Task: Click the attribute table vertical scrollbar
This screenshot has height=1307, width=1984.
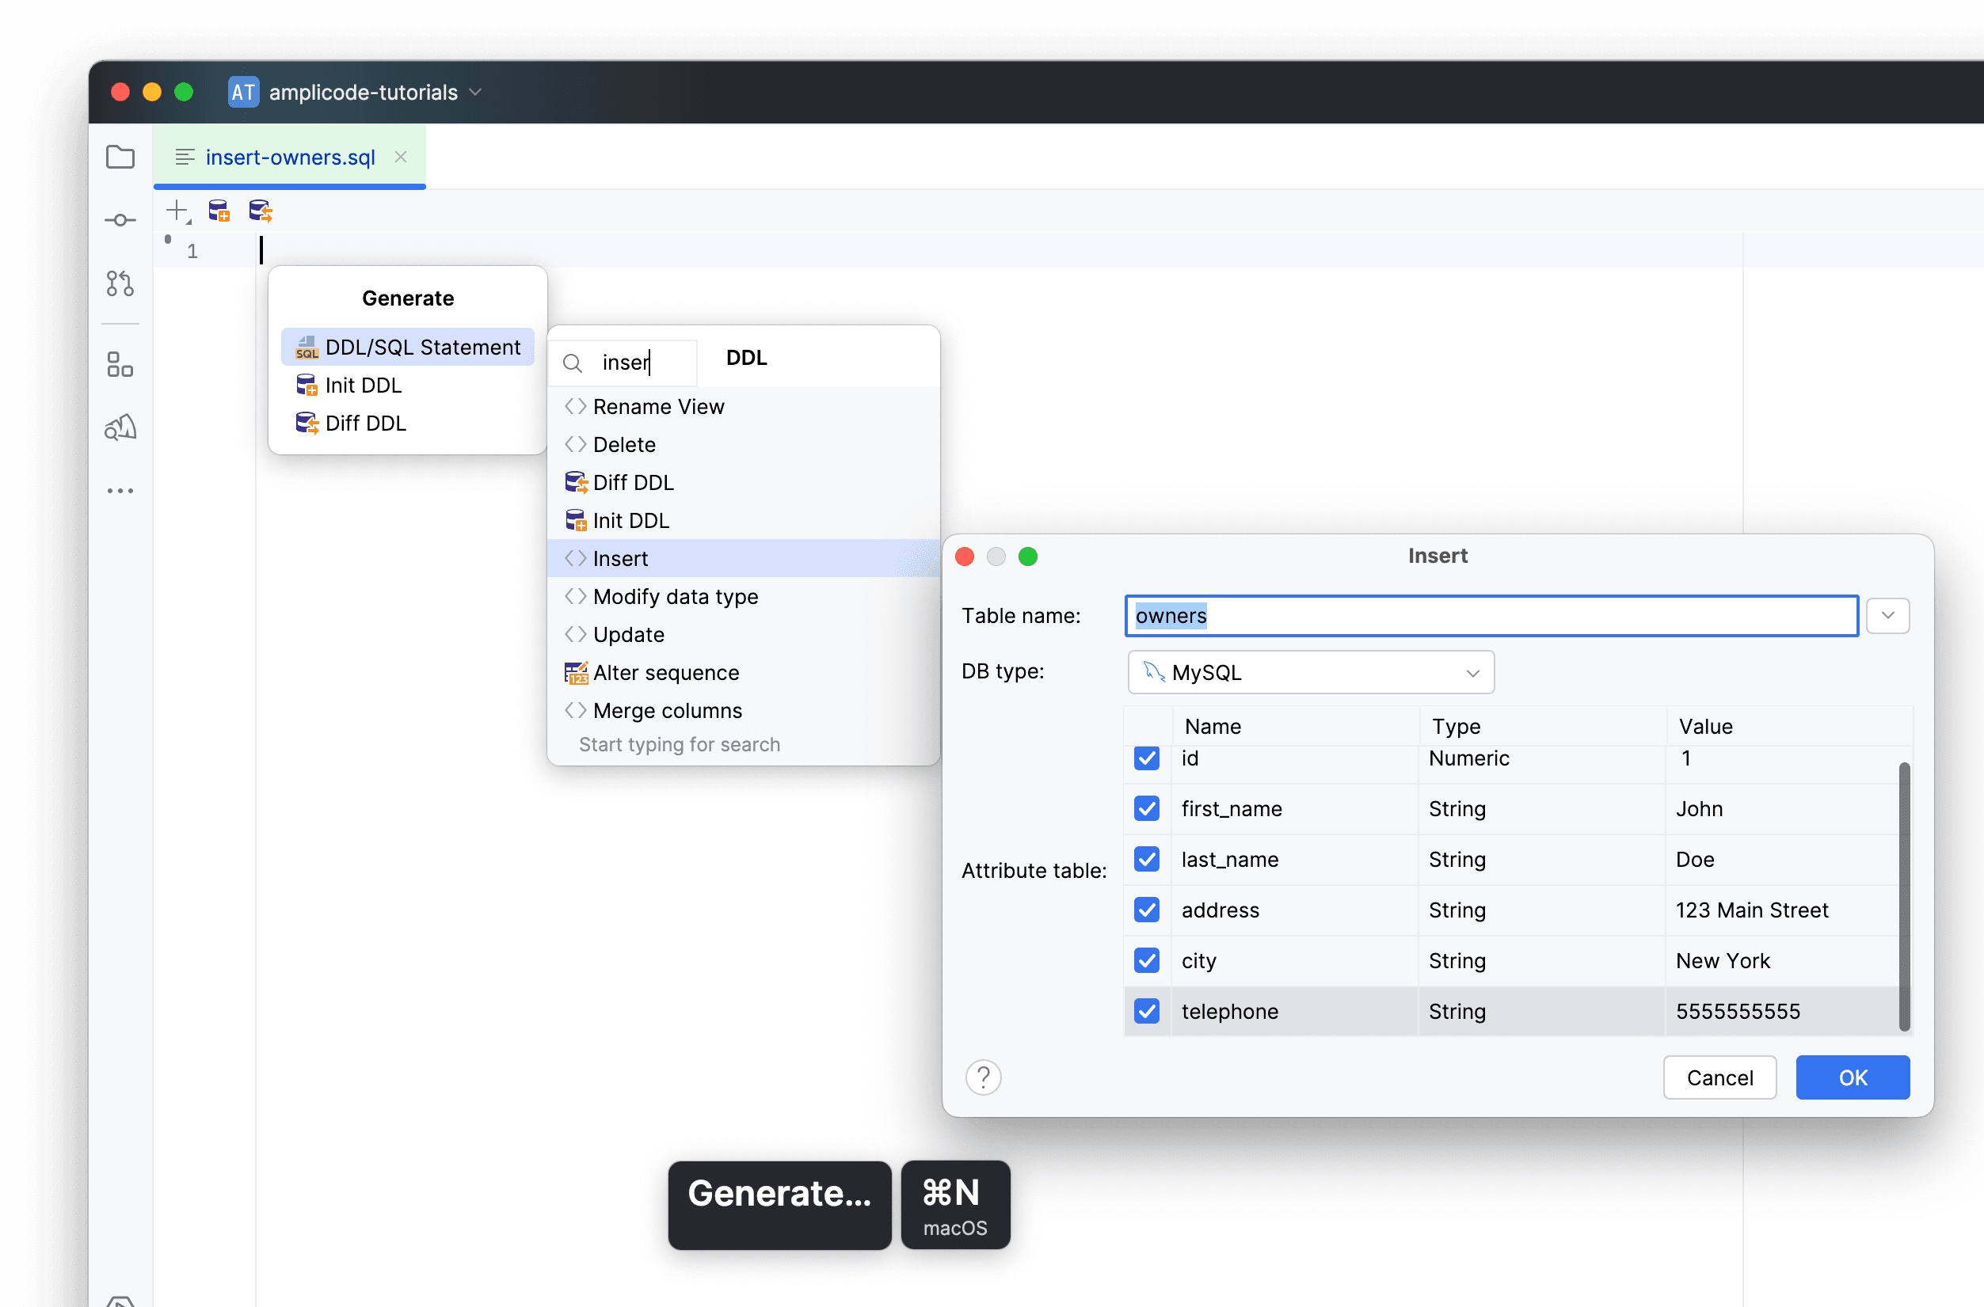Action: (x=1904, y=896)
